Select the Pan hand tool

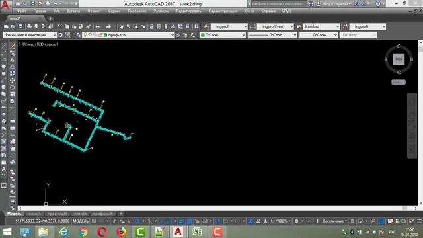point(122,26)
